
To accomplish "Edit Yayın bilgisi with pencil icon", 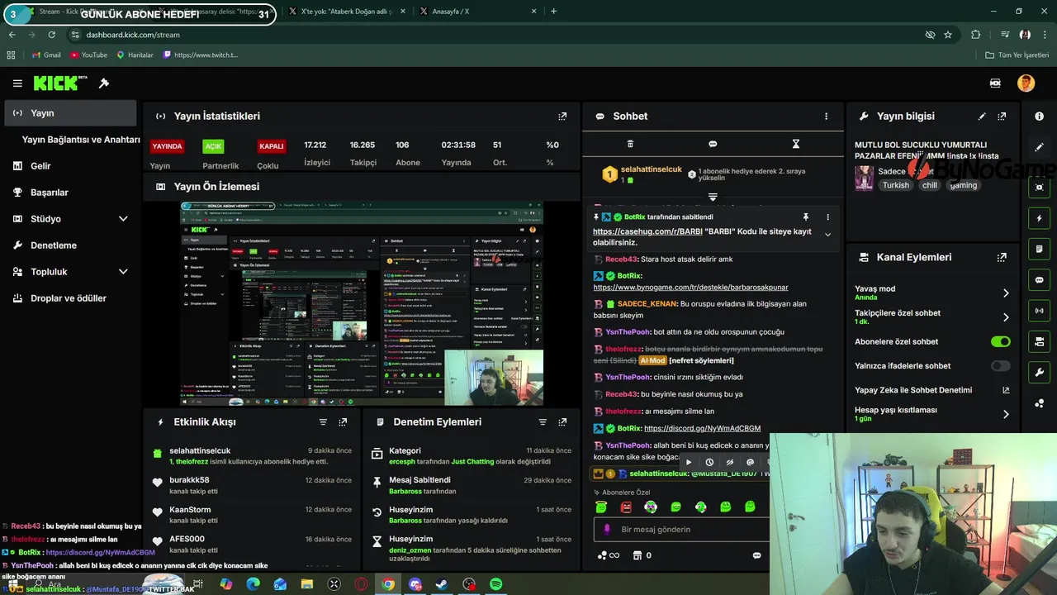I will click(982, 117).
